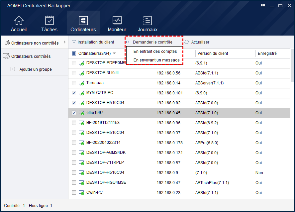The height and width of the screenshot is (212, 295).
Task: Click computer icon next to Teresaaa
Action: click(x=81, y=83)
